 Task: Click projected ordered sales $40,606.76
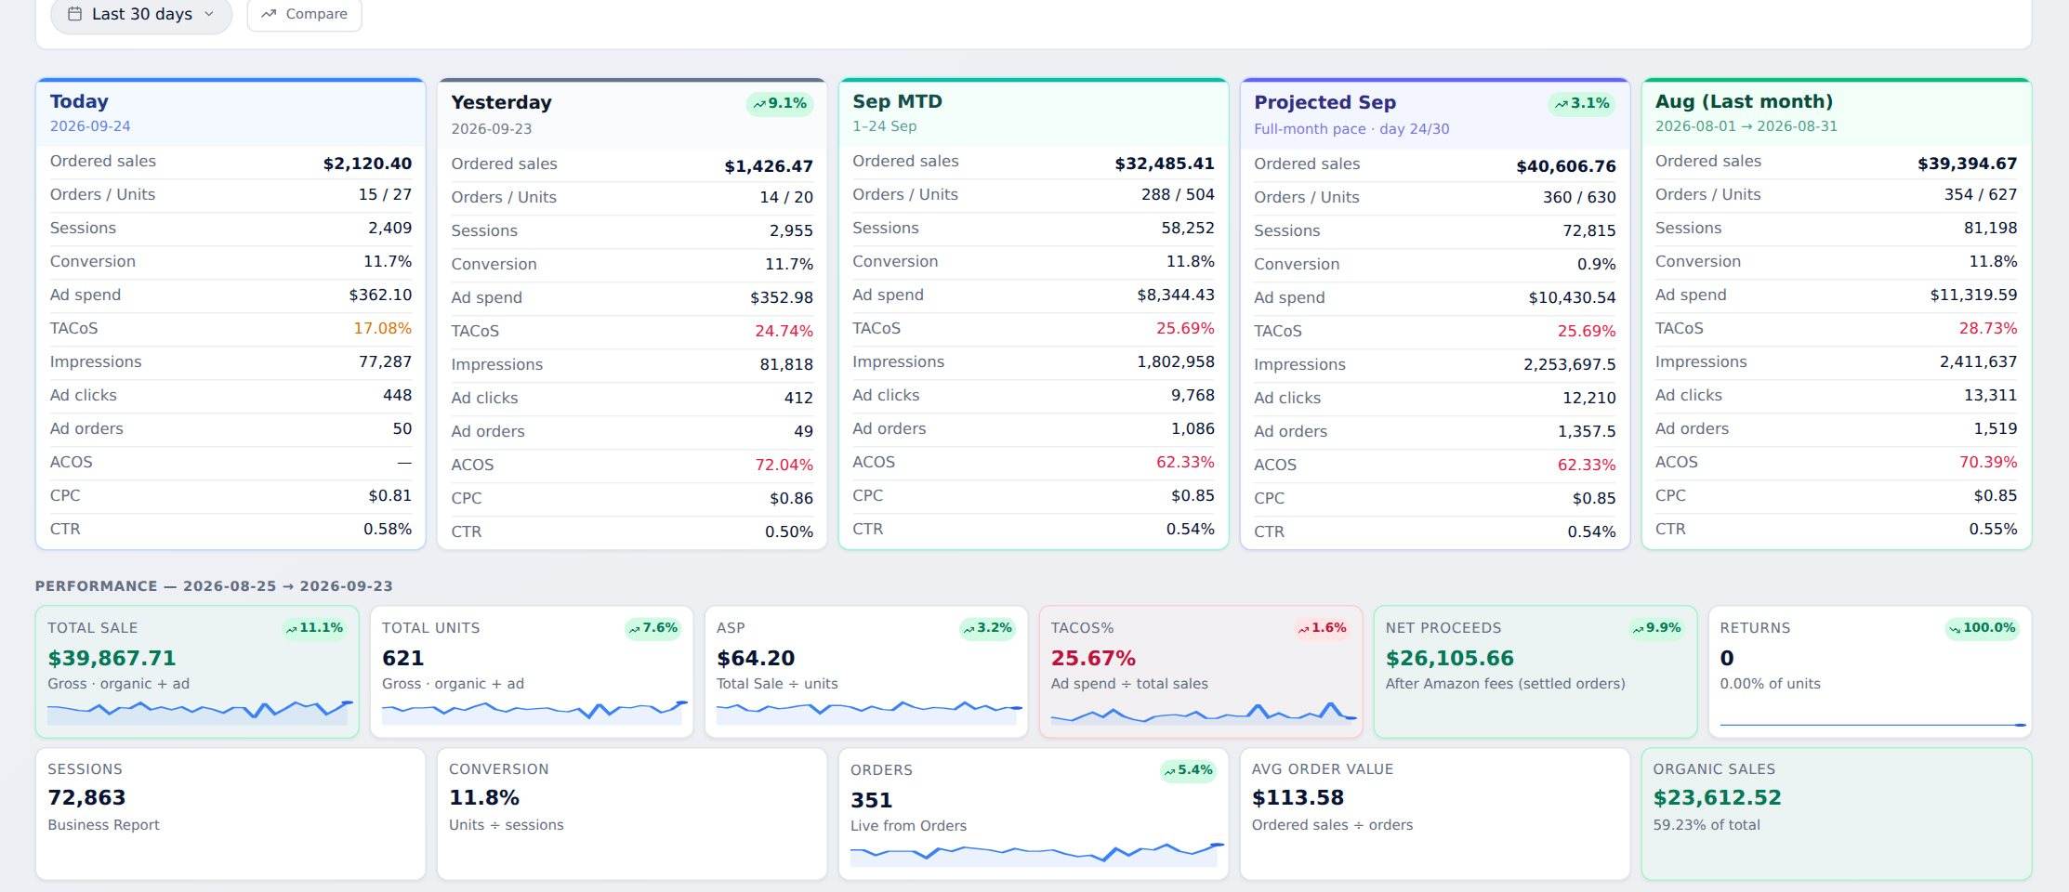[1566, 166]
